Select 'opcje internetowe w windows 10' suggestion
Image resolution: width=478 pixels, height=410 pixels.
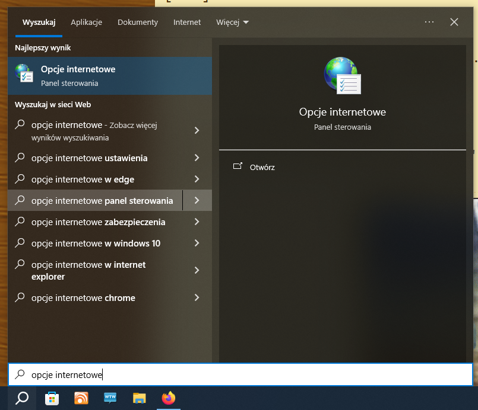pos(95,243)
